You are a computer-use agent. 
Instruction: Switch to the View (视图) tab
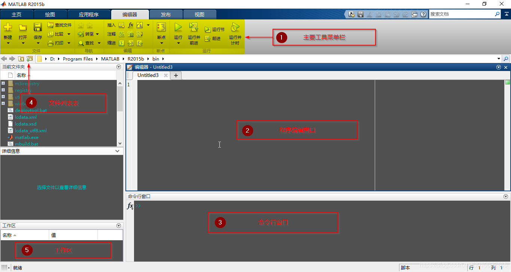[x=200, y=15]
